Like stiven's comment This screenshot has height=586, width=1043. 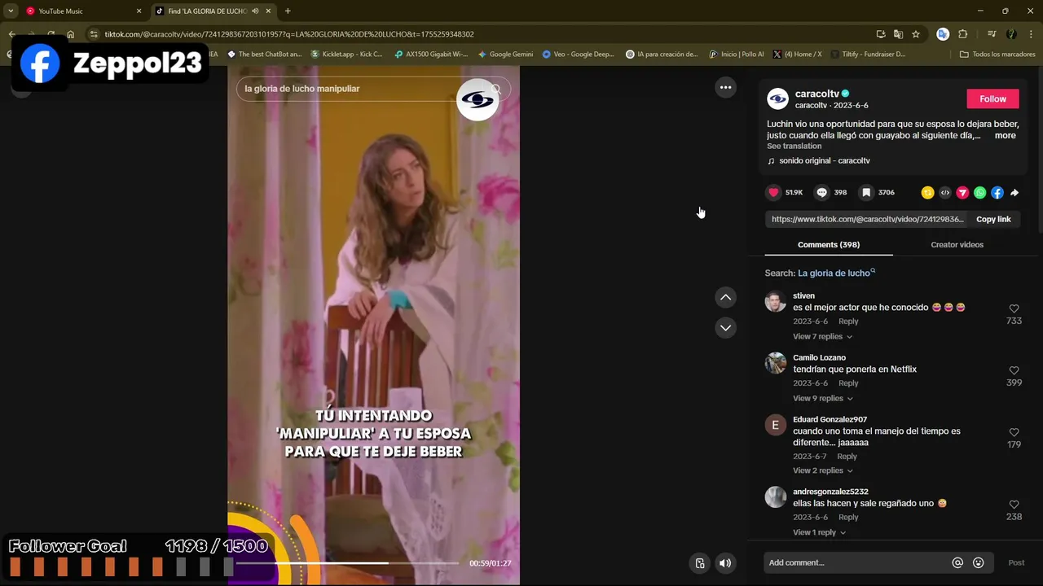point(1014,308)
